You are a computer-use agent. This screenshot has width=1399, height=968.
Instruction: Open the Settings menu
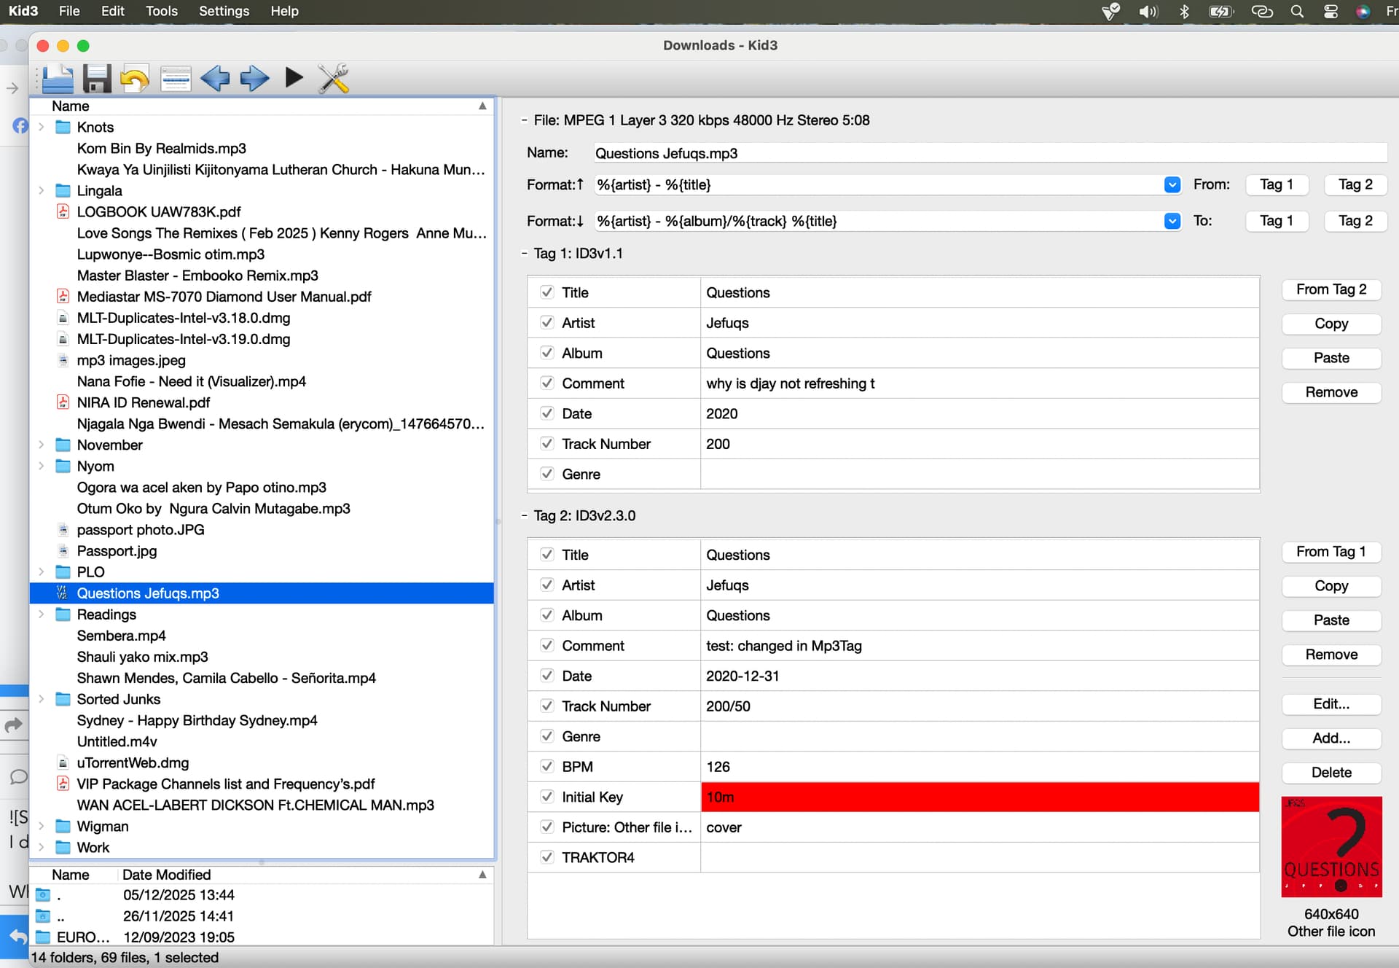click(x=224, y=11)
